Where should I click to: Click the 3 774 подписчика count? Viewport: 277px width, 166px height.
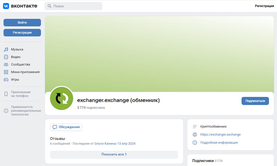click(x=91, y=108)
